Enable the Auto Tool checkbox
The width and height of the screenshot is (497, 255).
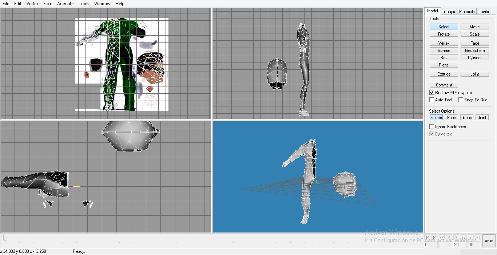point(432,100)
